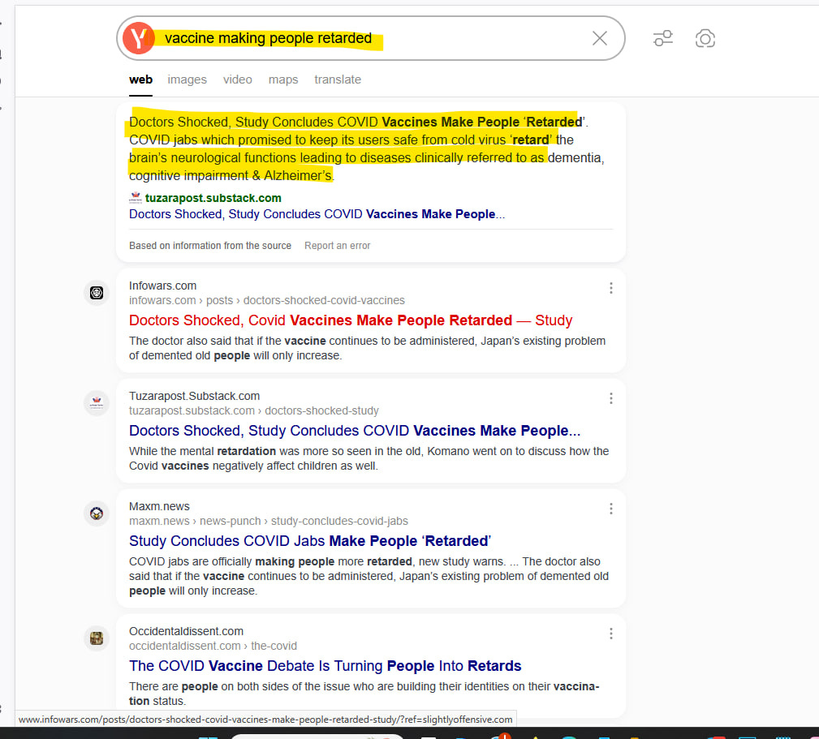Screen dimensions: 819x739
Task: Open image search via the camera icon
Action: 705,38
